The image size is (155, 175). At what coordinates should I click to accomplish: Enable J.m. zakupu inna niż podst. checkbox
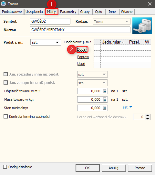(x=6, y=83)
